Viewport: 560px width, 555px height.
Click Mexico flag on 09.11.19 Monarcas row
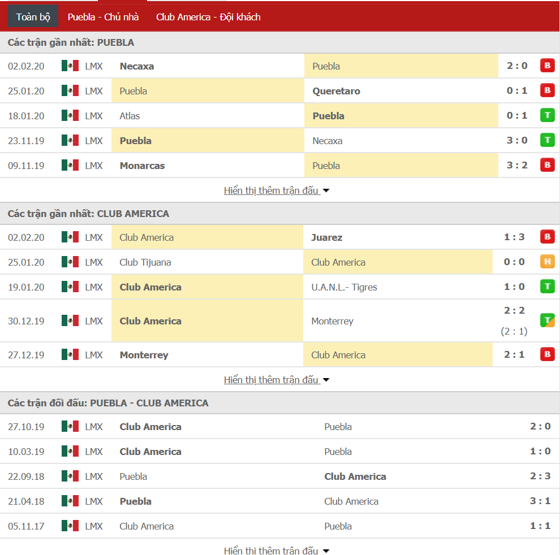(70, 165)
